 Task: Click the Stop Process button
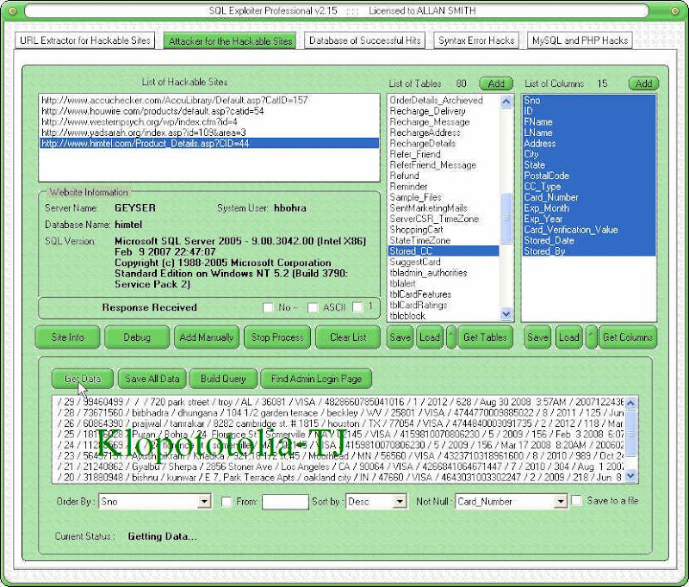point(277,337)
